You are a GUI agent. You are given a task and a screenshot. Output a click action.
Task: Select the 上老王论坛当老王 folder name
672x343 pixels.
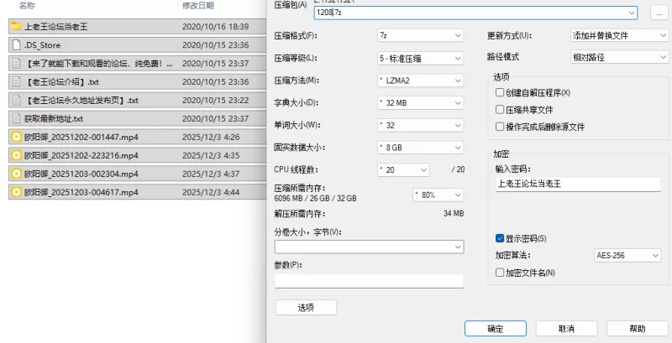point(55,27)
